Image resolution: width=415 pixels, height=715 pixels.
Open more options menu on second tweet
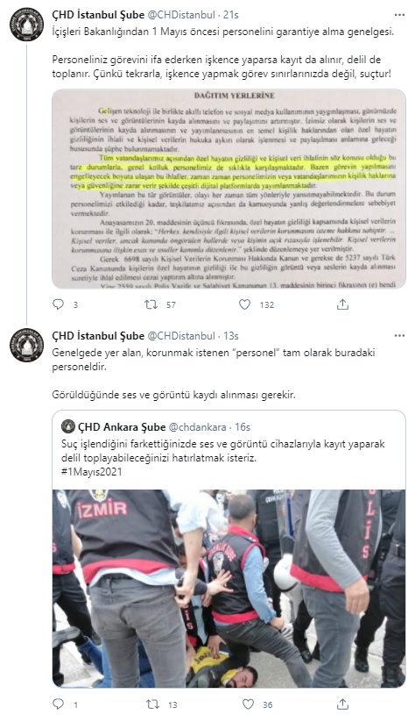tap(399, 336)
